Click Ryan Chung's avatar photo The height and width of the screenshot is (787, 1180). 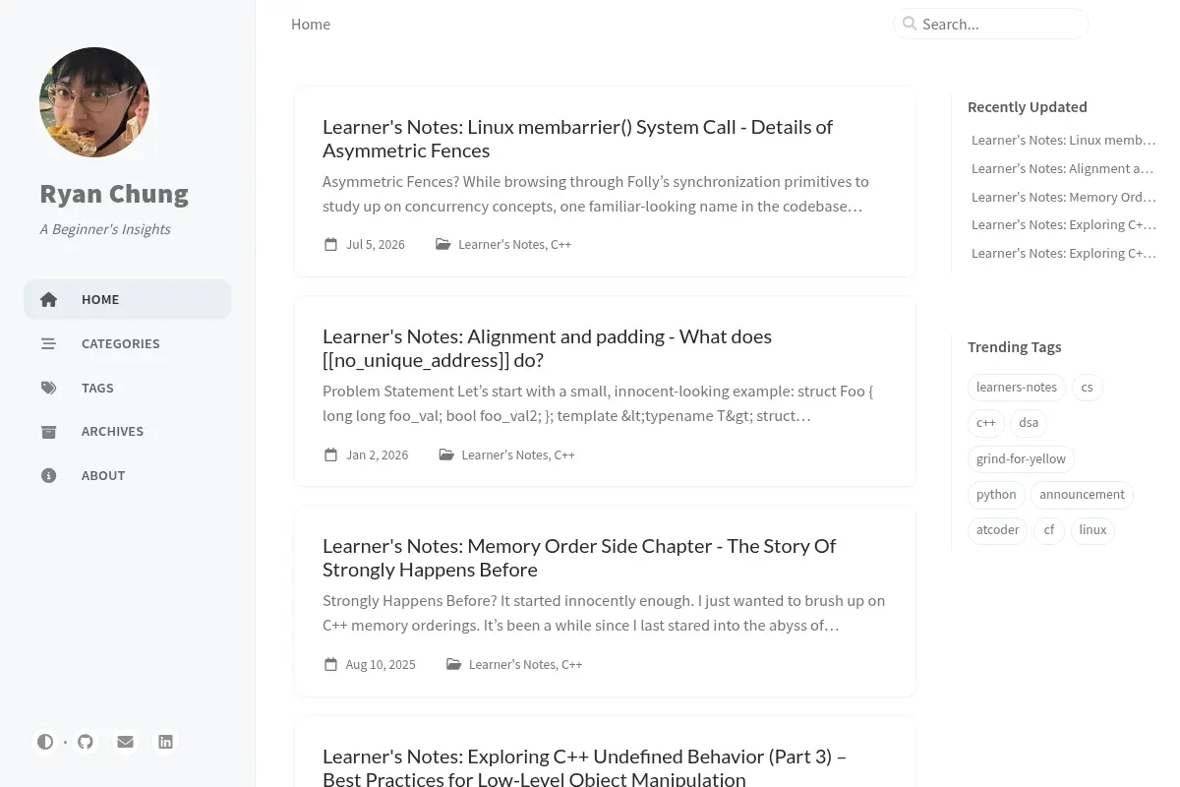click(94, 102)
